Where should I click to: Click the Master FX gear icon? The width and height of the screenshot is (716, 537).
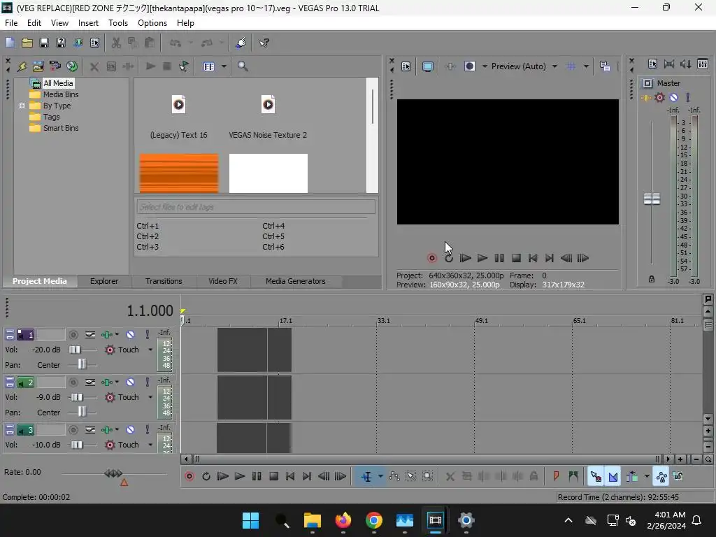click(659, 97)
